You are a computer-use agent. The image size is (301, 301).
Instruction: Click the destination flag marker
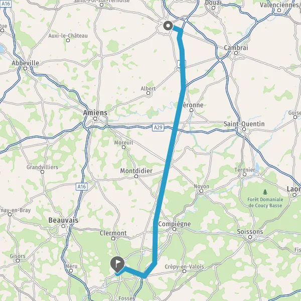[117, 264]
